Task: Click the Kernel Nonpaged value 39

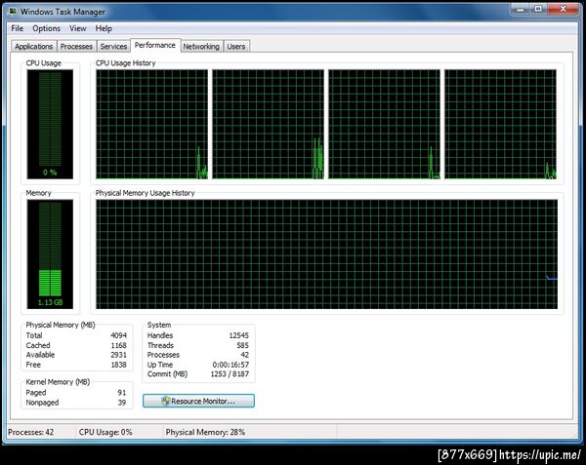Action: click(122, 403)
